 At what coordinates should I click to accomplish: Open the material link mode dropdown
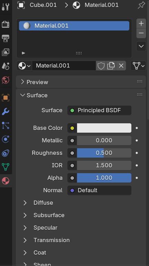click(x=138, y=66)
